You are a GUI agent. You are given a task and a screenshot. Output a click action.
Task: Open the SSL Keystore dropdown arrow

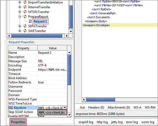coord(65,107)
